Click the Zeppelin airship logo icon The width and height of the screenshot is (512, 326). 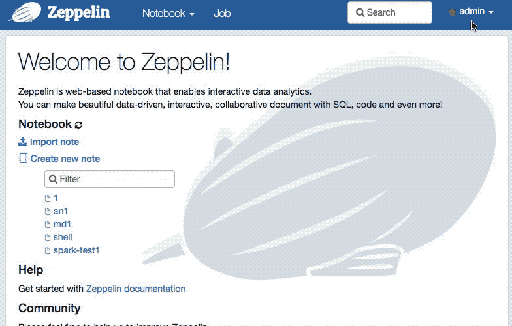[26, 12]
